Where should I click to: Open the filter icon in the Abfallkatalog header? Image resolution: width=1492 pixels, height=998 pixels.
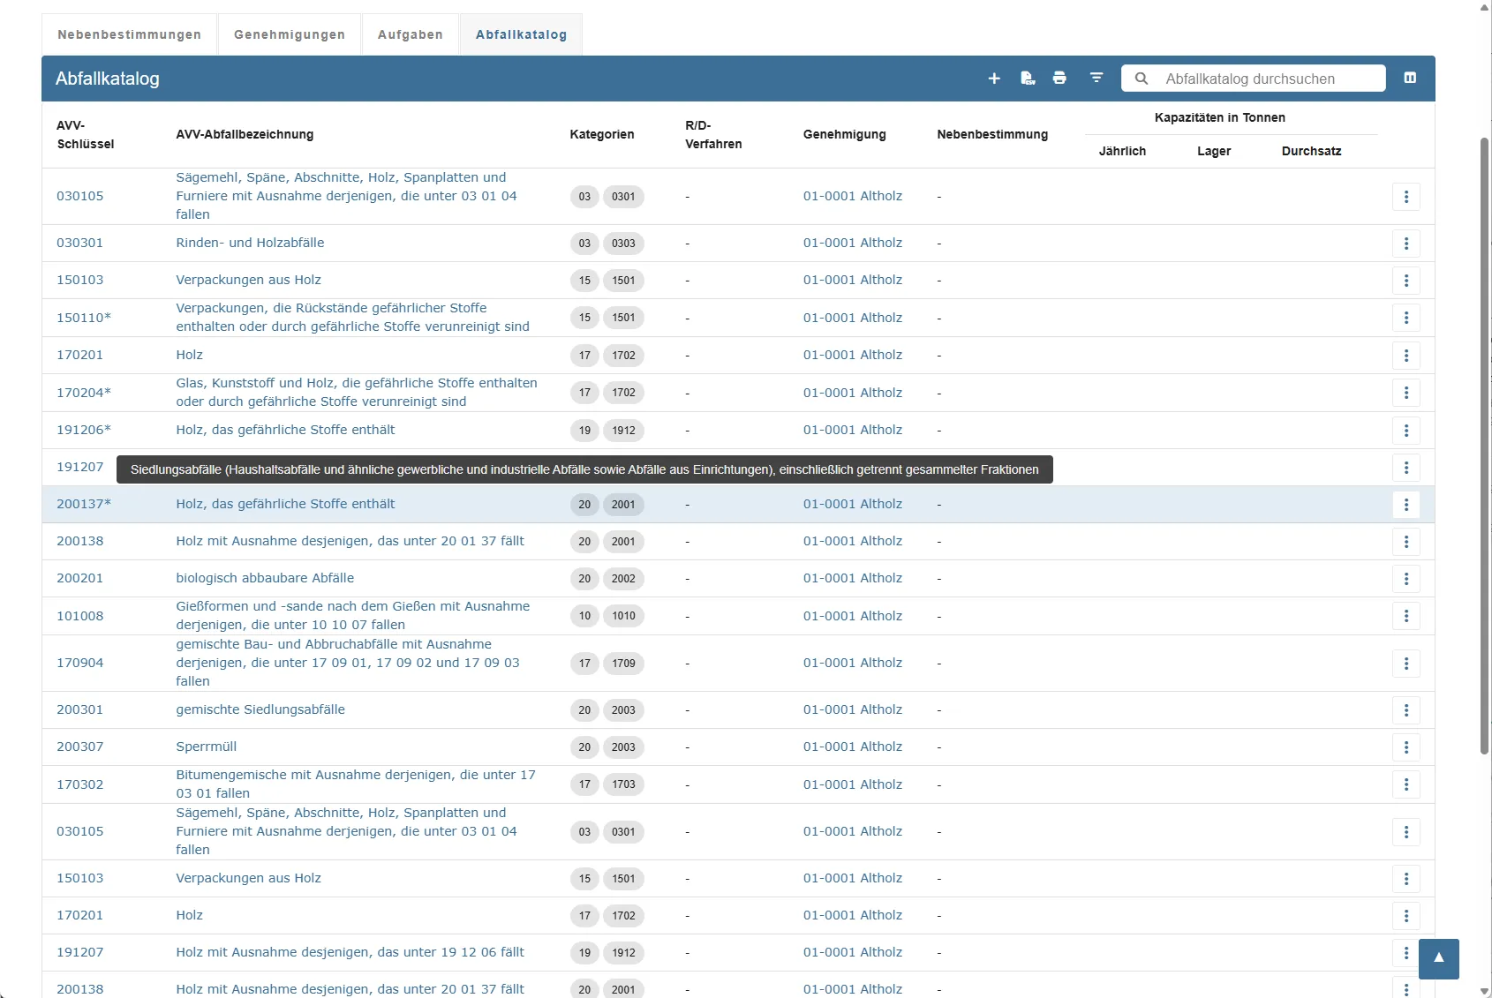1096,79
